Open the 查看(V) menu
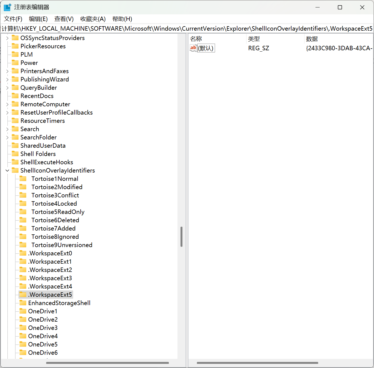Image resolution: width=374 pixels, height=368 pixels. [x=64, y=19]
